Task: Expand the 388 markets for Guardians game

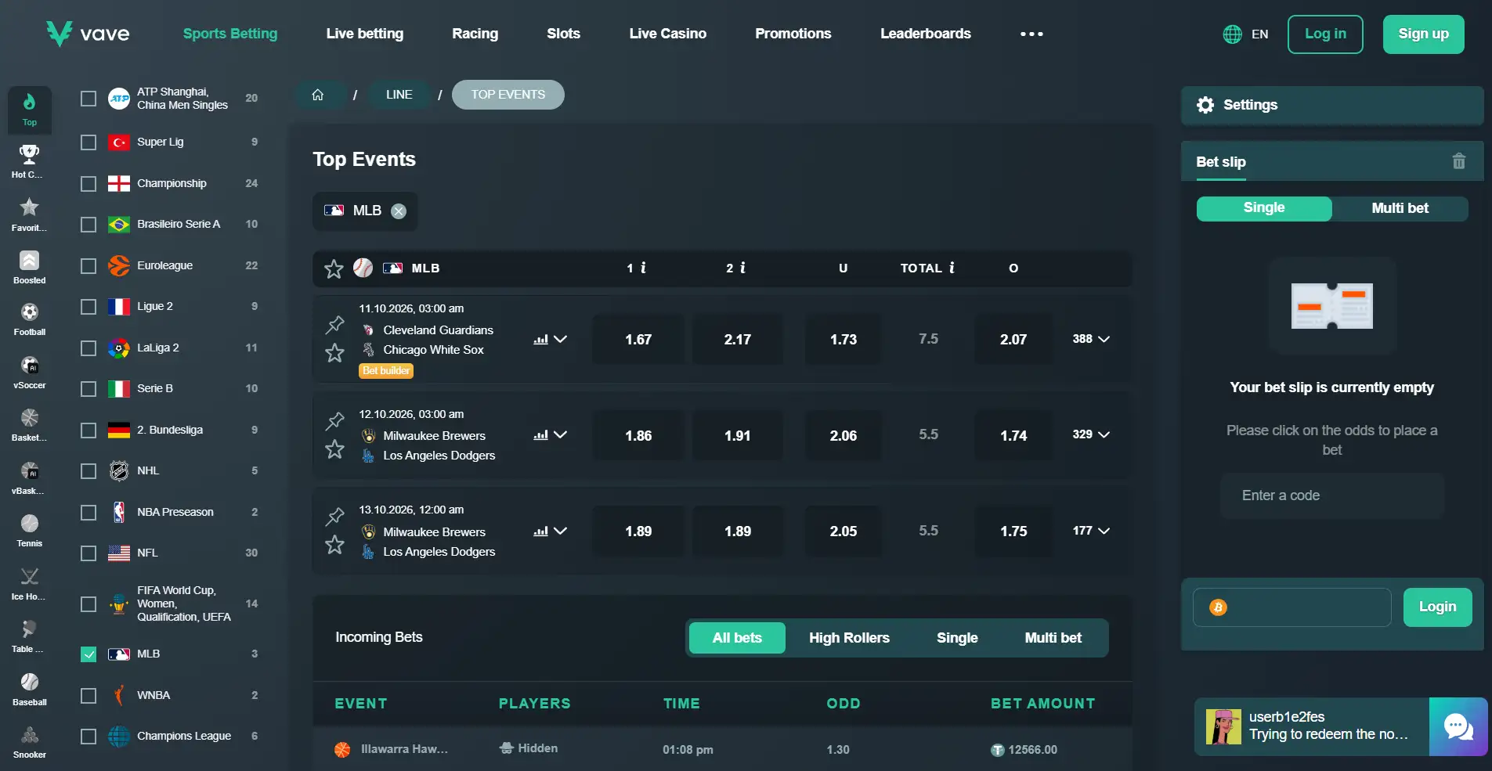Action: (1091, 339)
